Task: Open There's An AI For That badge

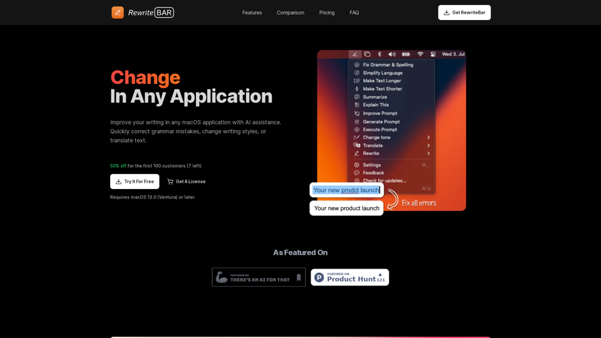Action: [x=259, y=277]
